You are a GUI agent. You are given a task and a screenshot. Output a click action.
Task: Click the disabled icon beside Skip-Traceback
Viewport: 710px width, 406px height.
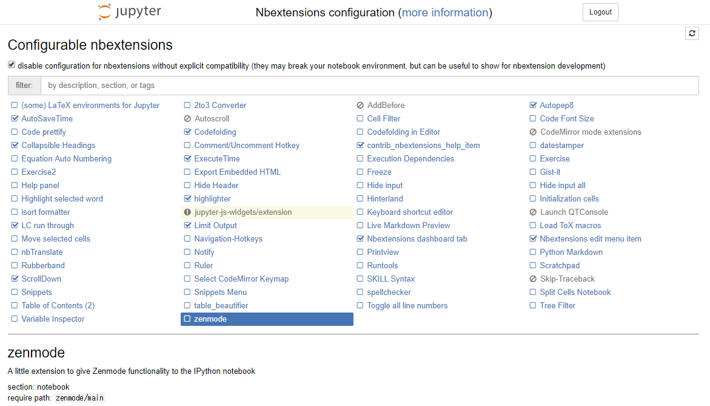pos(533,279)
